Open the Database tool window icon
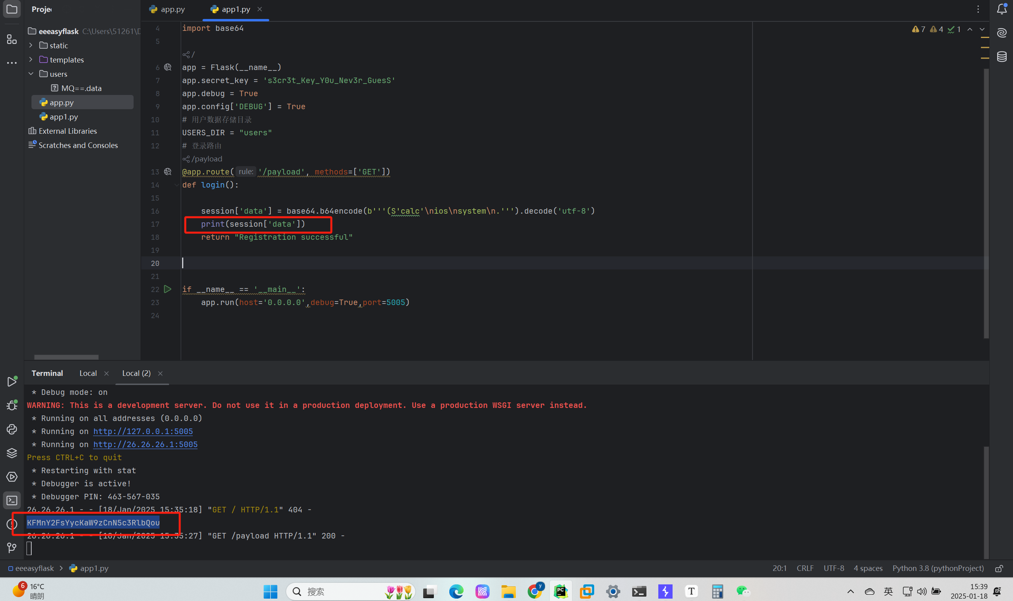This screenshot has width=1013, height=601. [1002, 57]
